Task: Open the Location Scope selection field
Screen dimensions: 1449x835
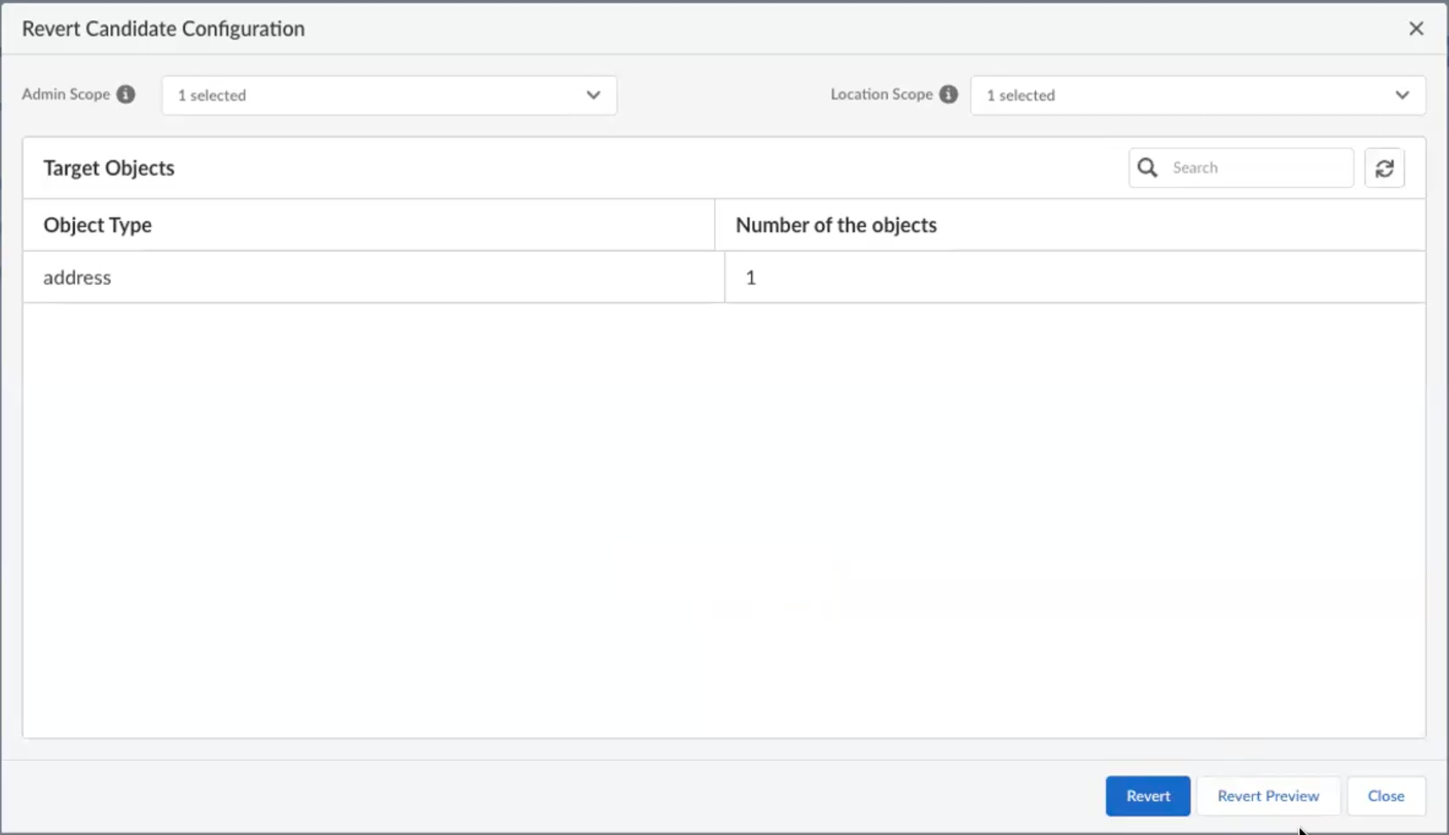Action: click(x=1187, y=95)
